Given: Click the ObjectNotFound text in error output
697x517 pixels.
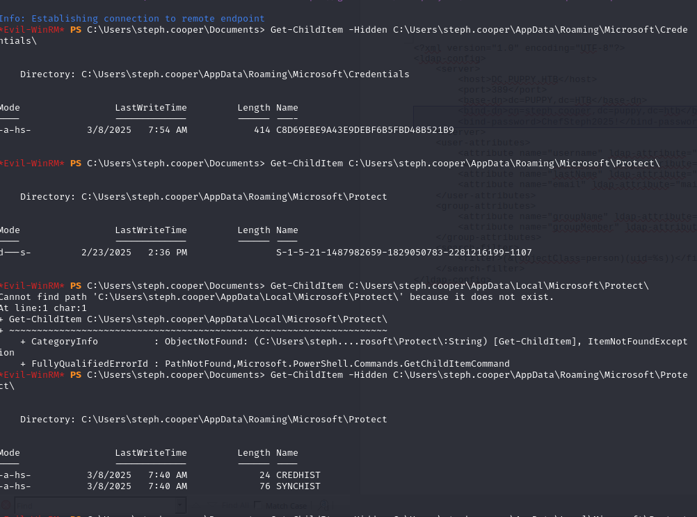Looking at the screenshot, I should click(207, 342).
